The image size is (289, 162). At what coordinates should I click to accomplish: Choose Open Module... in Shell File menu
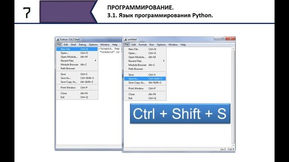(77, 57)
